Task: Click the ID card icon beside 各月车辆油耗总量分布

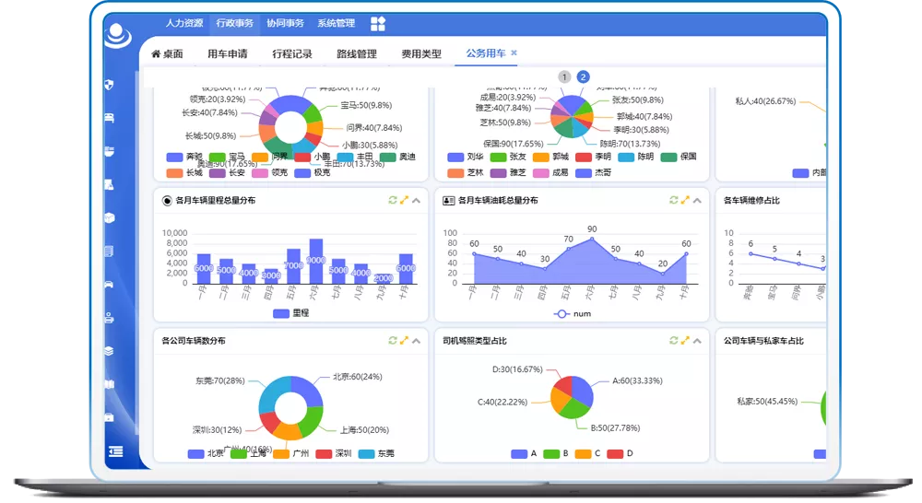Action: pos(449,201)
